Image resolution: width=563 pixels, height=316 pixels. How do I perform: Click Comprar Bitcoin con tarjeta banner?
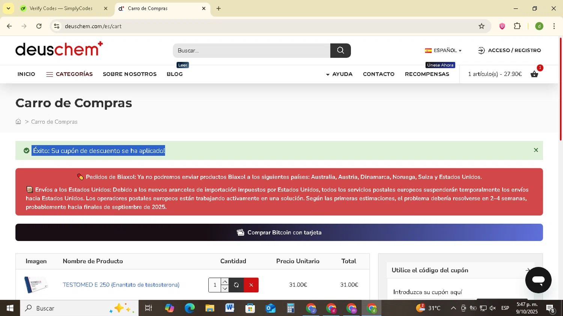pos(279,232)
